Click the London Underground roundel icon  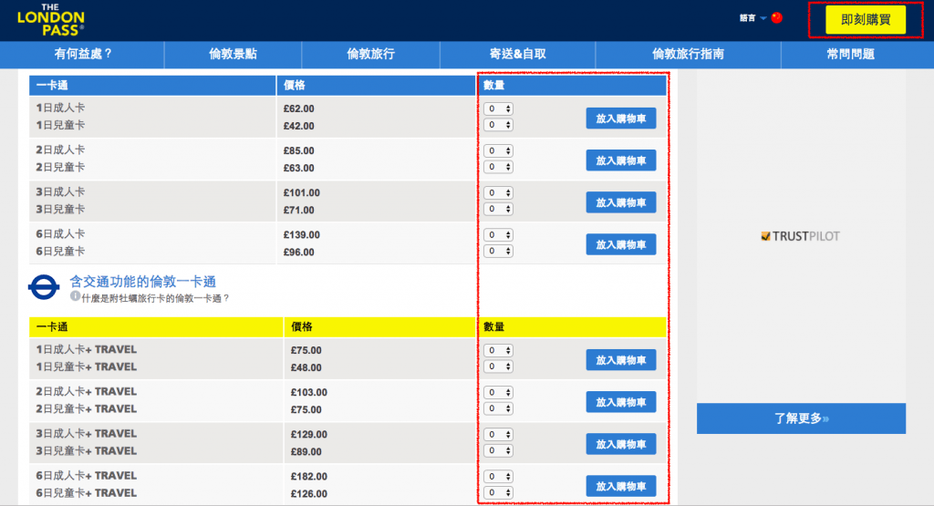pos(44,288)
